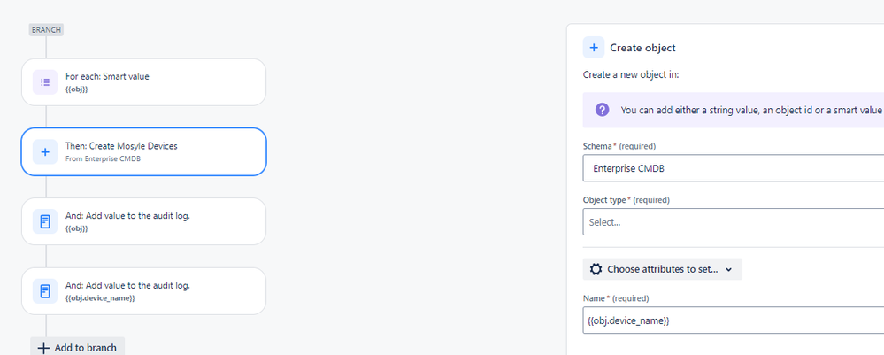Open the Schema Enterprise CMDB dropdown
This screenshot has height=355, width=884.
(x=733, y=168)
